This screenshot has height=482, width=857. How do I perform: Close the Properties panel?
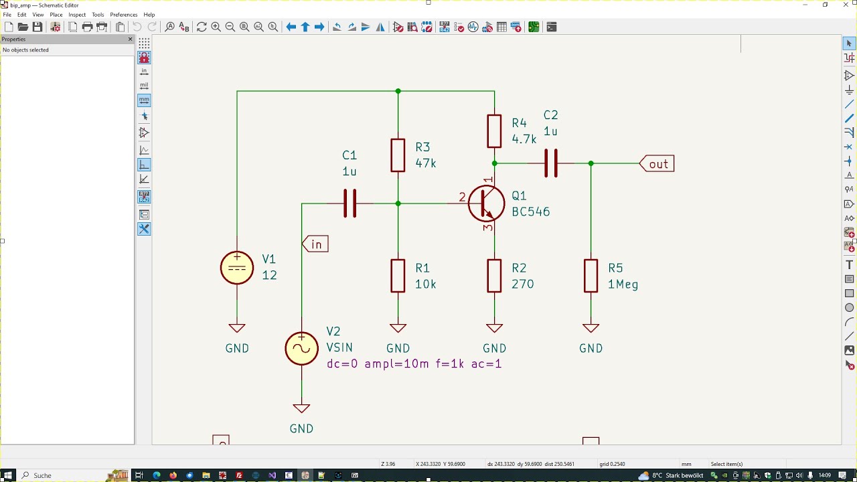click(x=131, y=39)
